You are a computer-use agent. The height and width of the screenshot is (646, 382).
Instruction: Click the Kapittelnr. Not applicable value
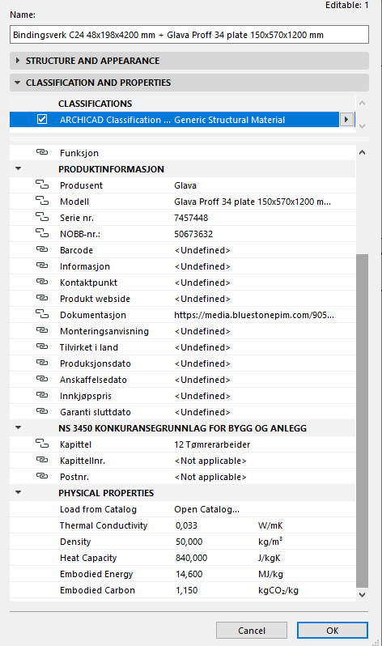(x=210, y=461)
